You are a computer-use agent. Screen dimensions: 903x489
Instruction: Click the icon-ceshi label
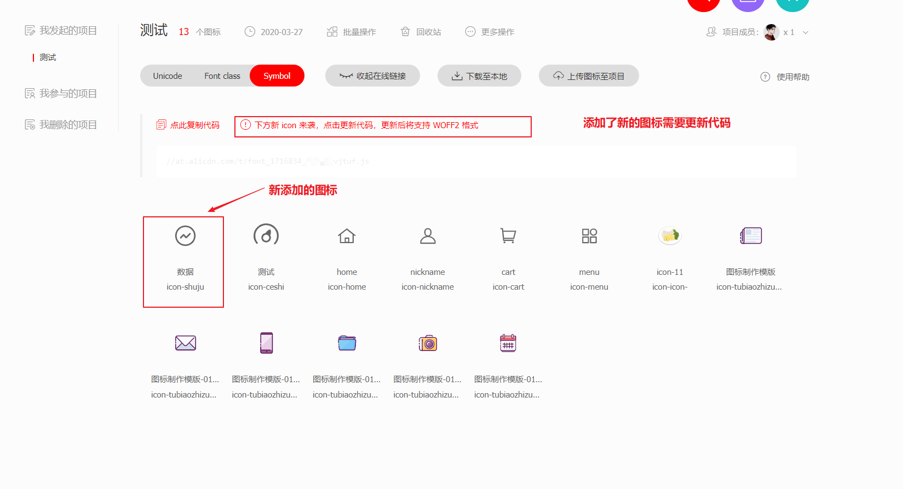(x=266, y=287)
